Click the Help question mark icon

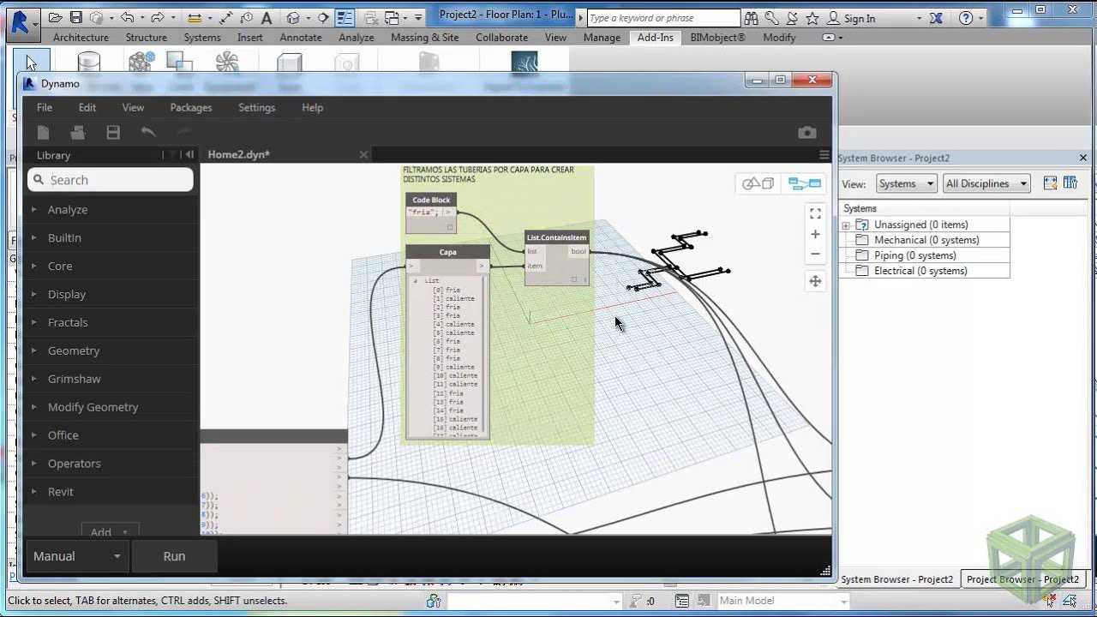[966, 18]
